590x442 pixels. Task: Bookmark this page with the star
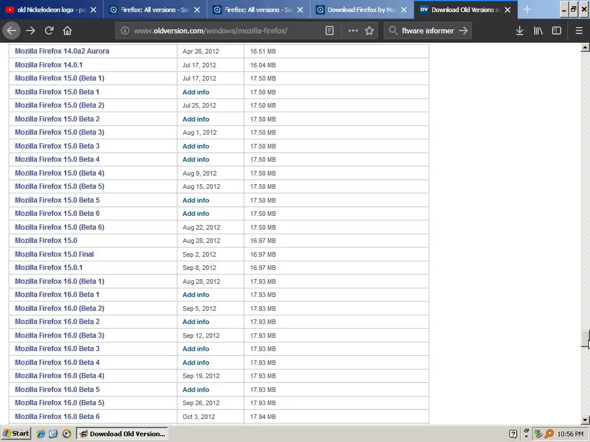pos(369,31)
